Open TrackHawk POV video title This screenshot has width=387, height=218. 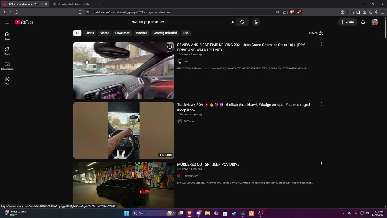[x=243, y=107]
